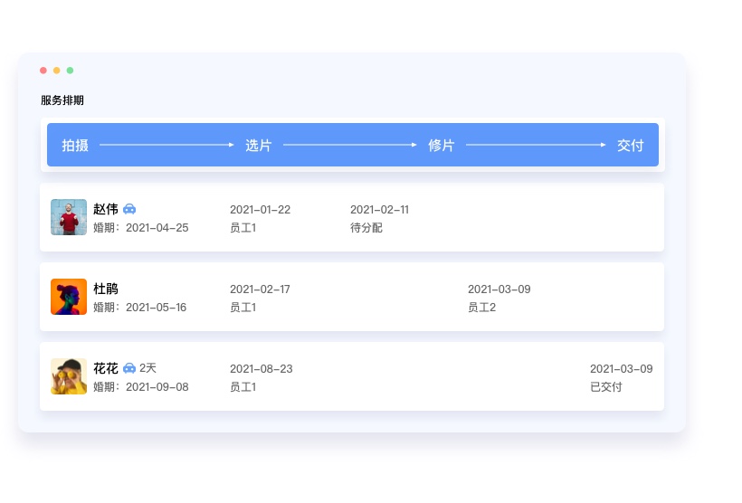Click the 待分配 status for 赵伟
The height and width of the screenshot is (503, 742).
point(366,228)
